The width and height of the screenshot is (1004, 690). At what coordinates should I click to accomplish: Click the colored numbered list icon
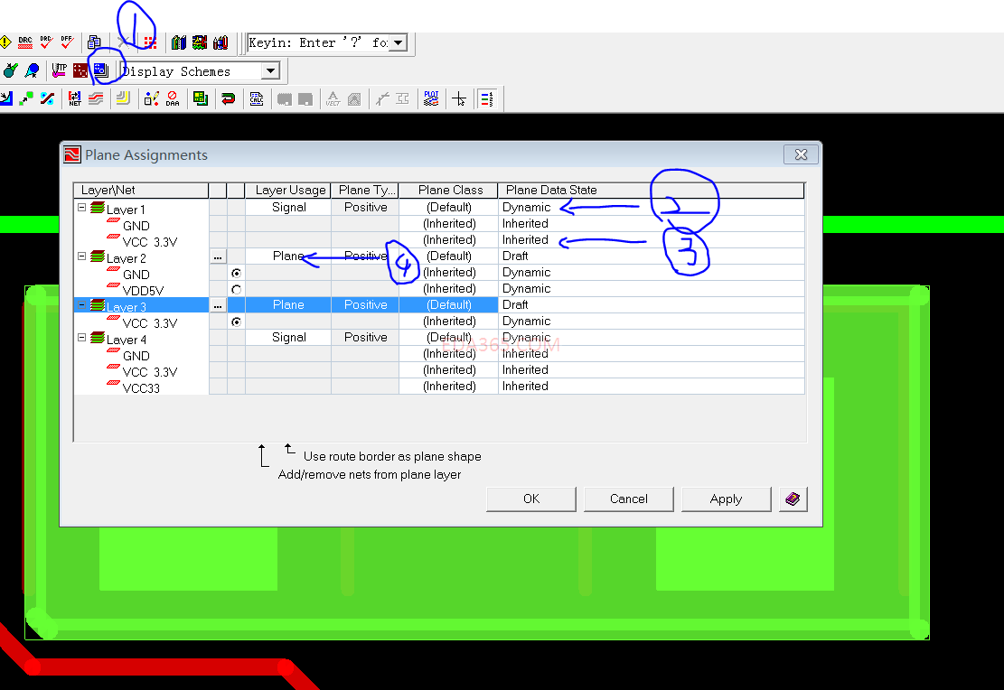tap(486, 98)
